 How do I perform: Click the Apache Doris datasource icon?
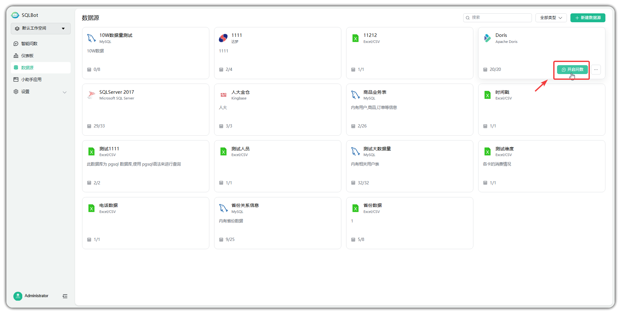coord(487,38)
